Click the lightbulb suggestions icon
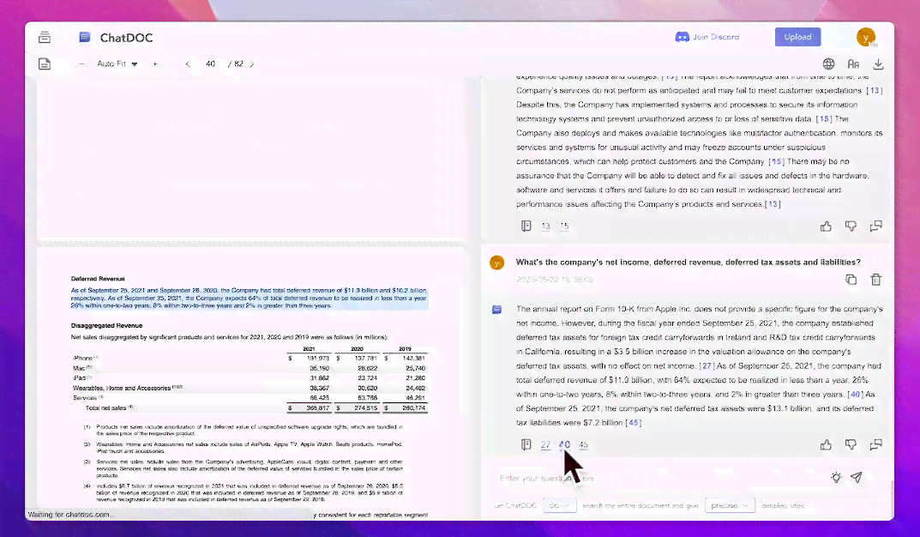The image size is (920, 537). point(836,478)
